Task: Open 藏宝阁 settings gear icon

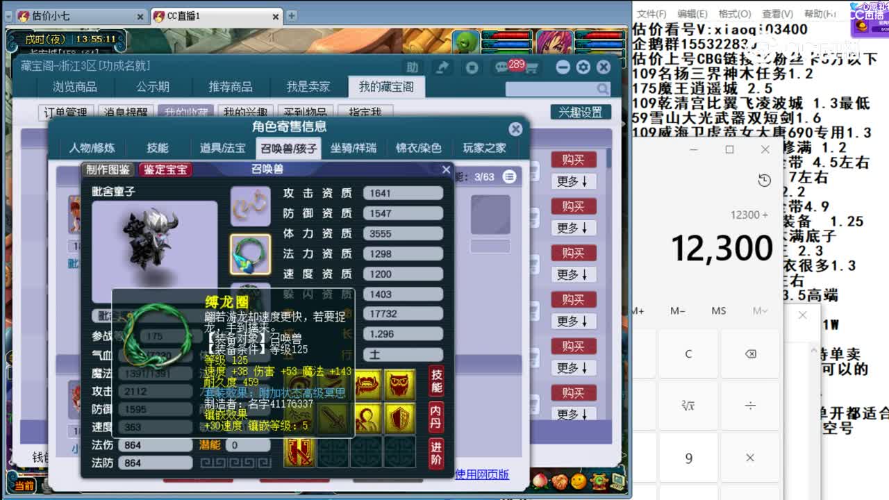Action: [x=583, y=67]
